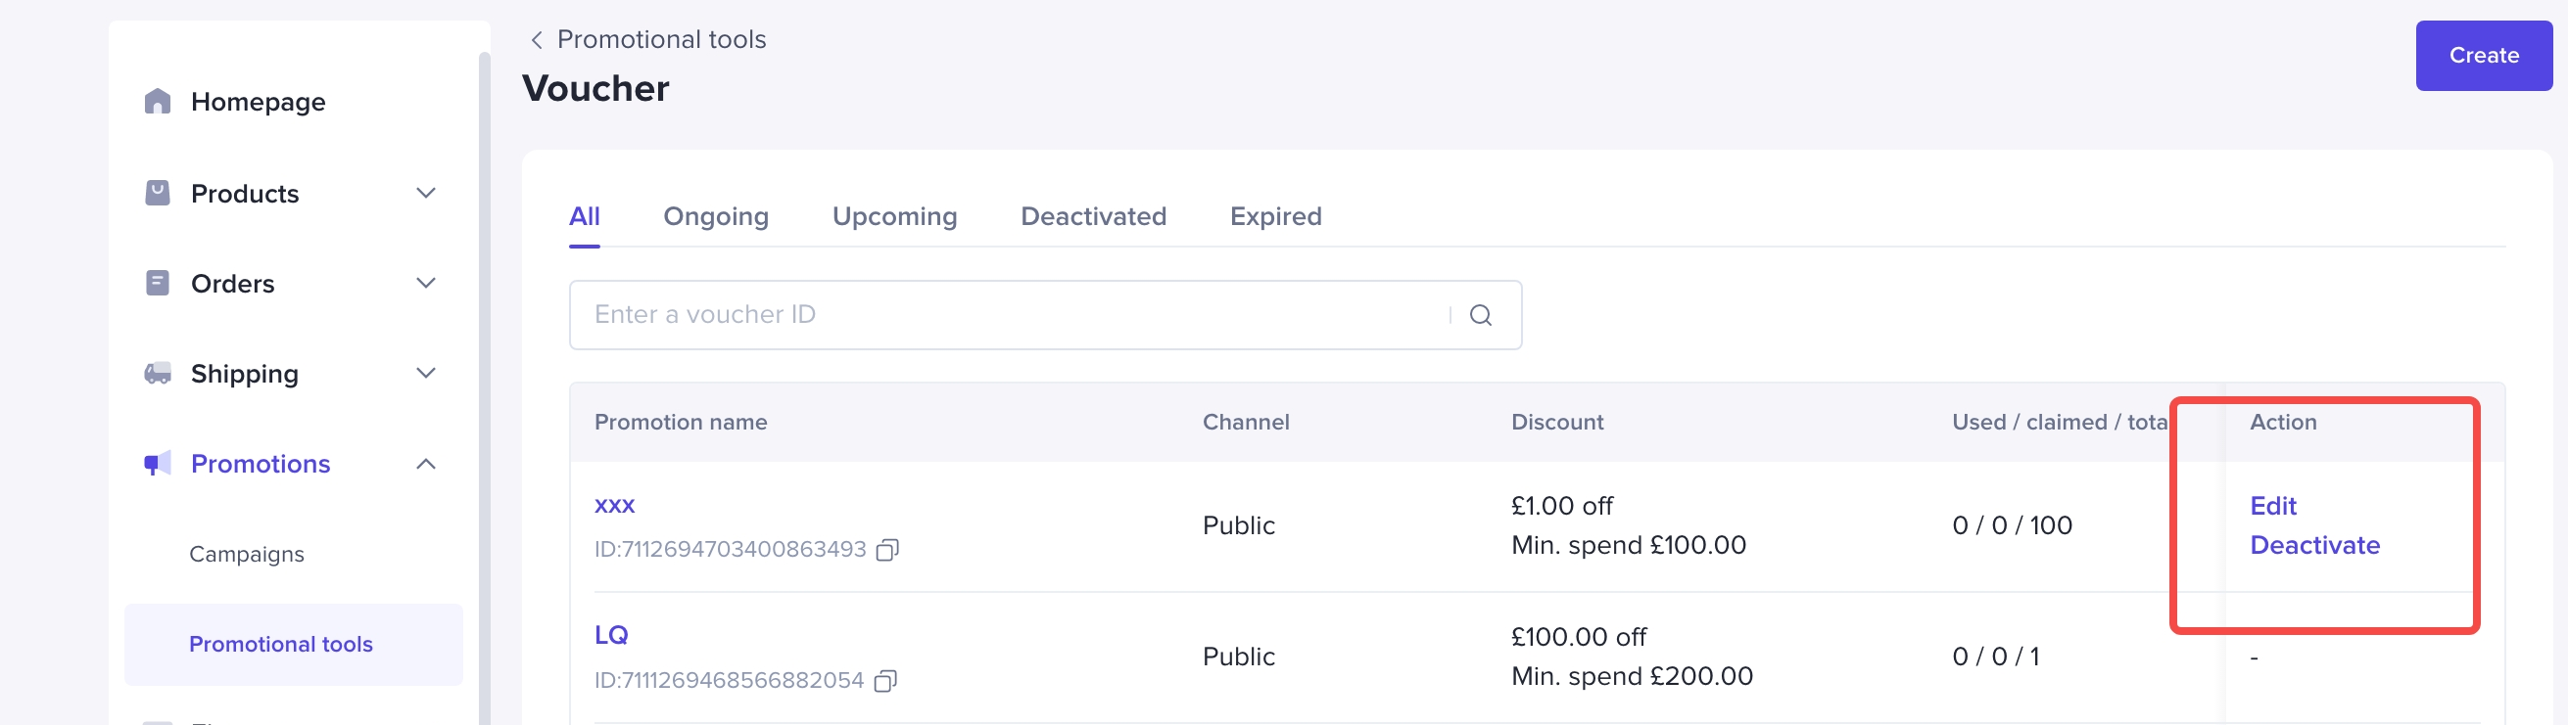Edit the xxx voucher
Viewport: 2568px width, 725px height.
2272,506
